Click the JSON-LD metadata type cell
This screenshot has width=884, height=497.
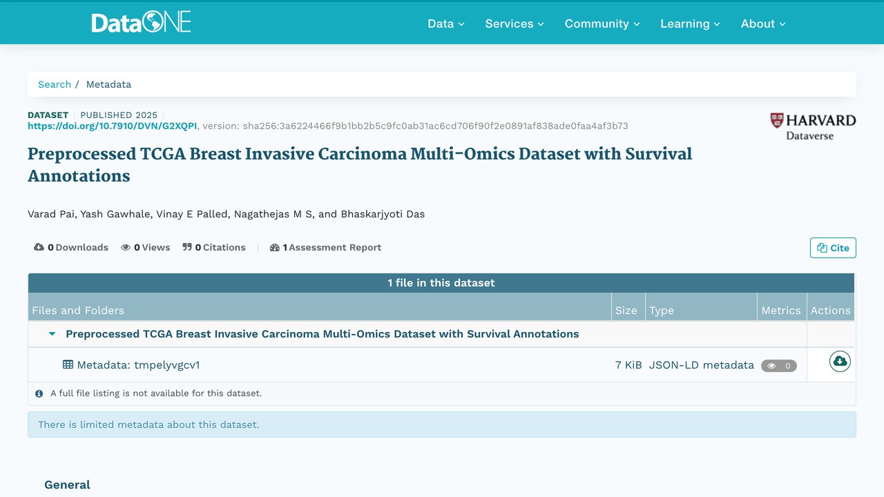pos(702,364)
